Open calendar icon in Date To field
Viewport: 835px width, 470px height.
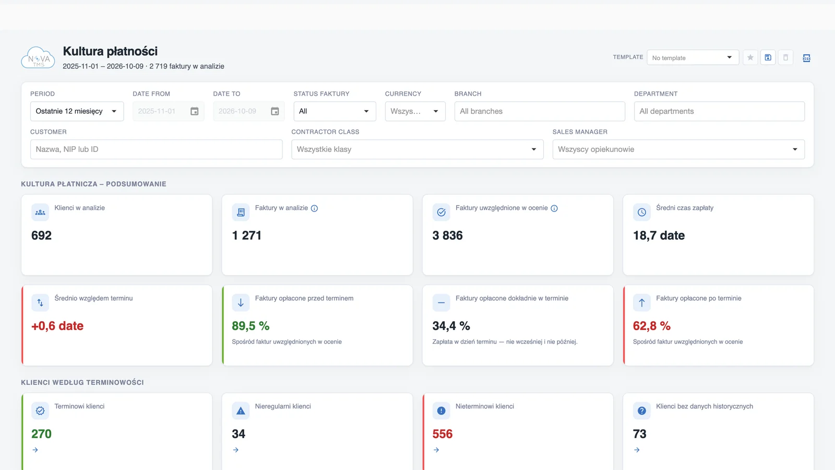(x=275, y=111)
